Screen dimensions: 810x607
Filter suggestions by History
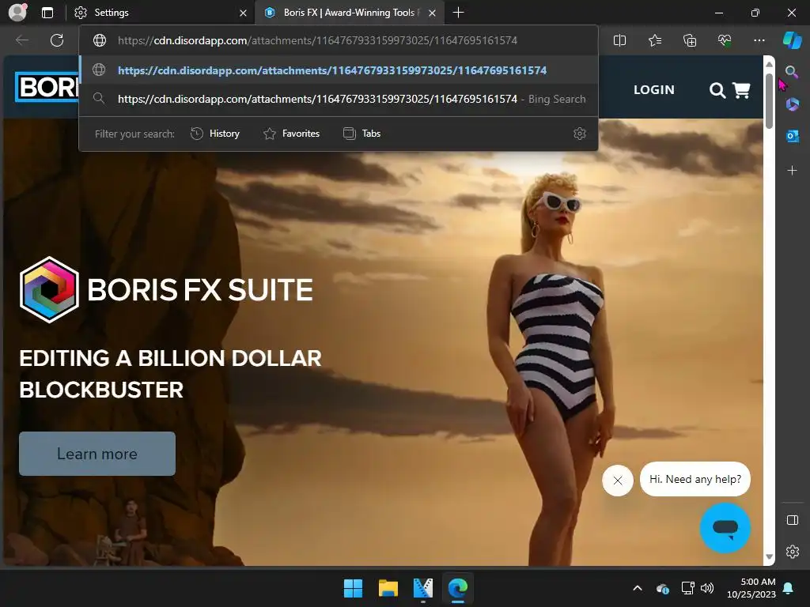click(215, 134)
